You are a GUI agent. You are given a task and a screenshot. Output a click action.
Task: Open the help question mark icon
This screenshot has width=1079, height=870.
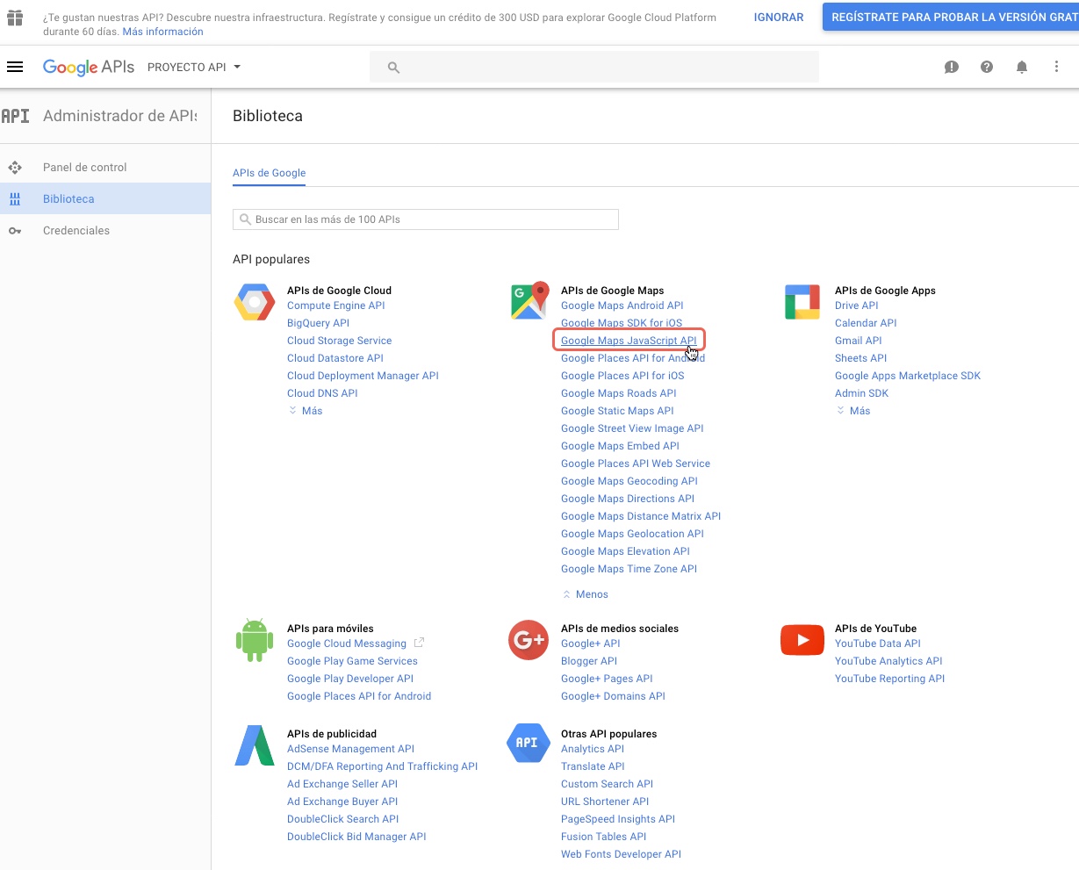click(x=987, y=67)
